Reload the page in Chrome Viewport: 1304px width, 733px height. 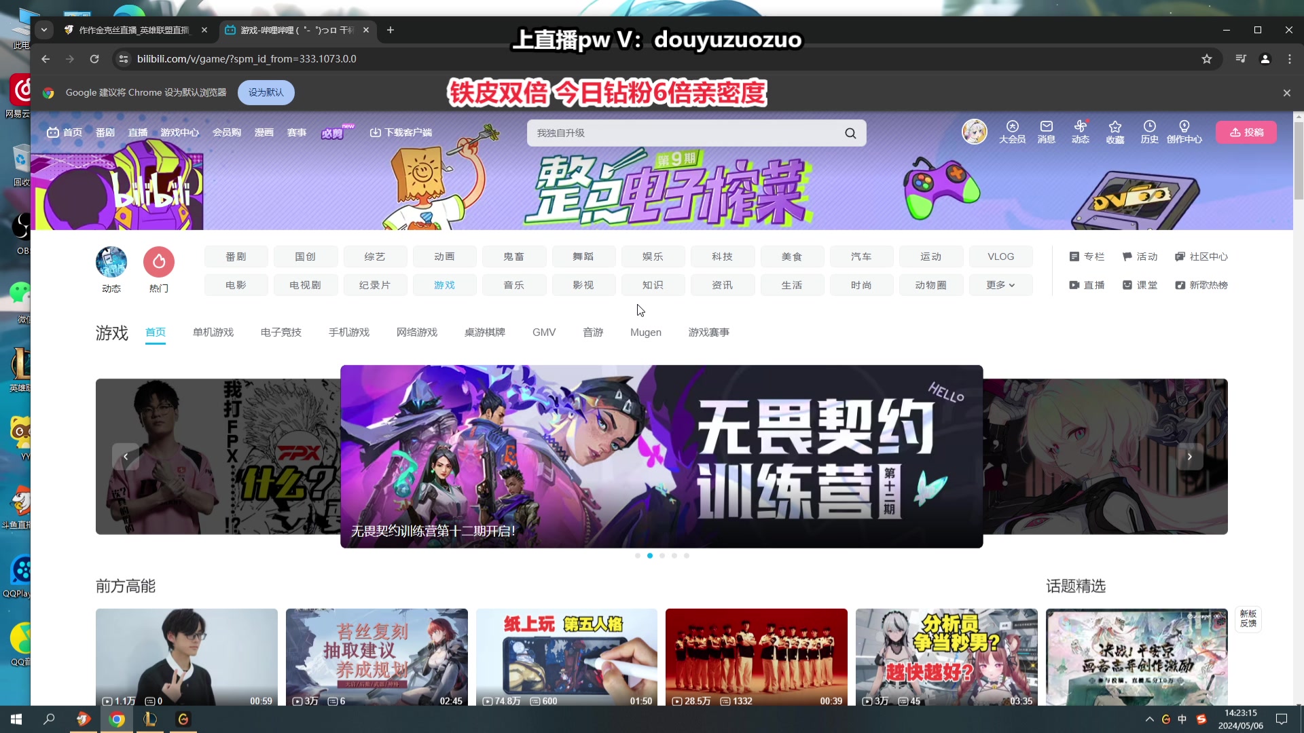tap(94, 59)
